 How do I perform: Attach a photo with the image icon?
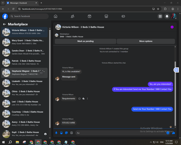[x=61, y=133]
